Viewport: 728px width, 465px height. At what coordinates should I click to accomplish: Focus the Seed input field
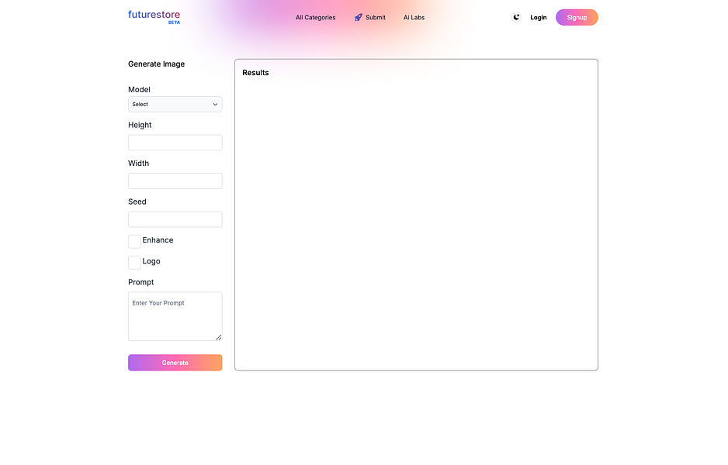click(x=175, y=219)
